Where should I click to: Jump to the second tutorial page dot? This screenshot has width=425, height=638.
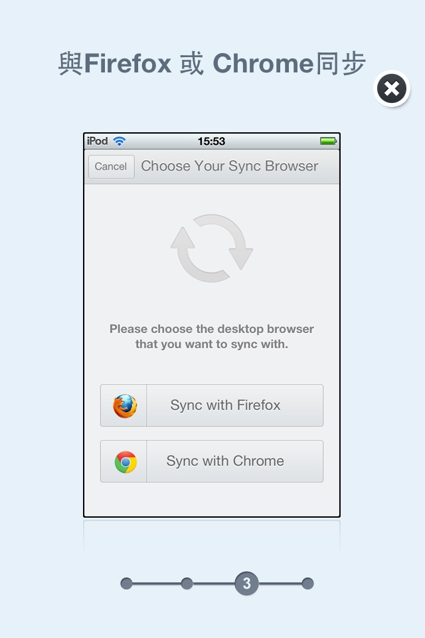pos(187,584)
